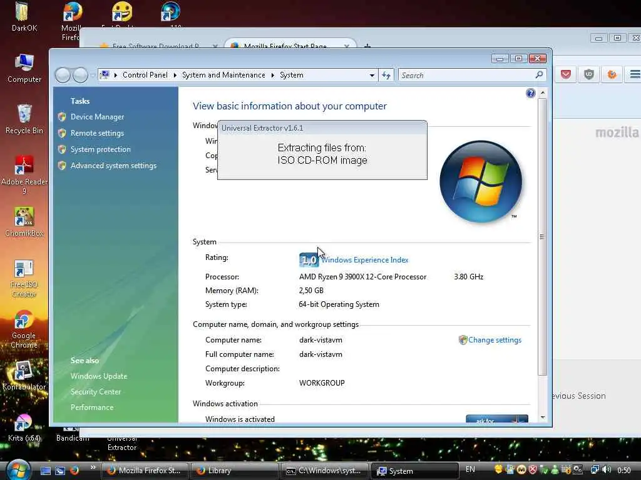Screen dimensions: 641x480
Task: Select Google Chrome desktop shortcut
Action: 24,329
